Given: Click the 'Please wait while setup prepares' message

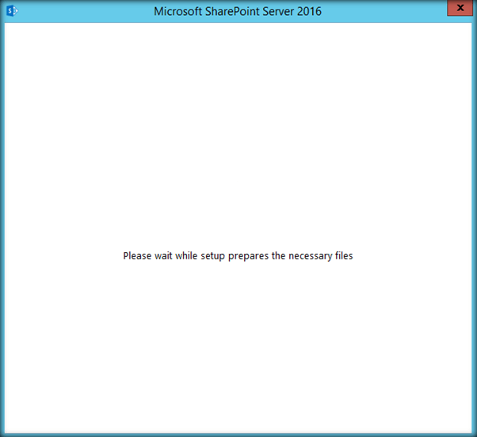Looking at the screenshot, I should coord(238,256).
